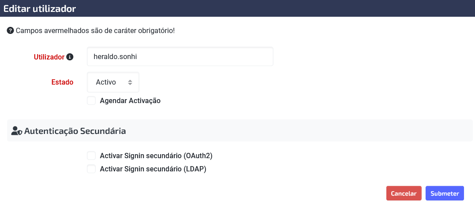
Task: Open the Estado dropdown showing Activo
Action: tap(113, 82)
